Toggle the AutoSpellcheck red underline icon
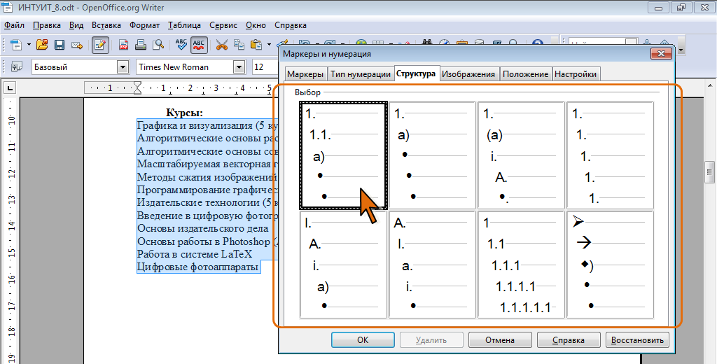Screen dimensions: 717x364 pyautogui.click(x=199, y=45)
